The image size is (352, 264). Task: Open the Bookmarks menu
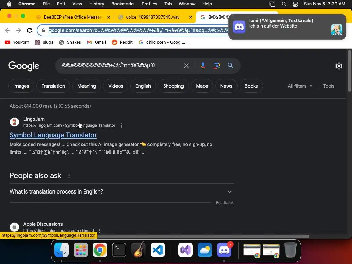pyautogui.click(x=123, y=4)
